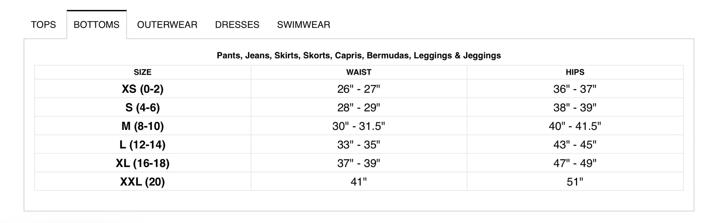Click the Pants, Jeans, Skirts table caption
Screen dimensions: 718x223
359,56
